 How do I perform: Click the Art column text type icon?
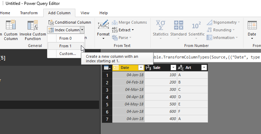[x=180, y=68]
